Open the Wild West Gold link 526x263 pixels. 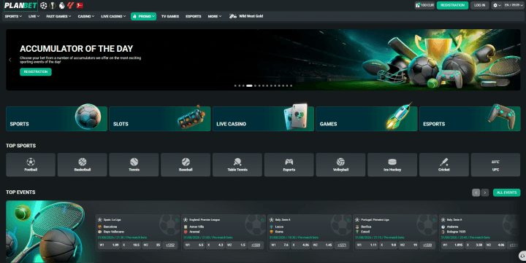click(x=251, y=16)
